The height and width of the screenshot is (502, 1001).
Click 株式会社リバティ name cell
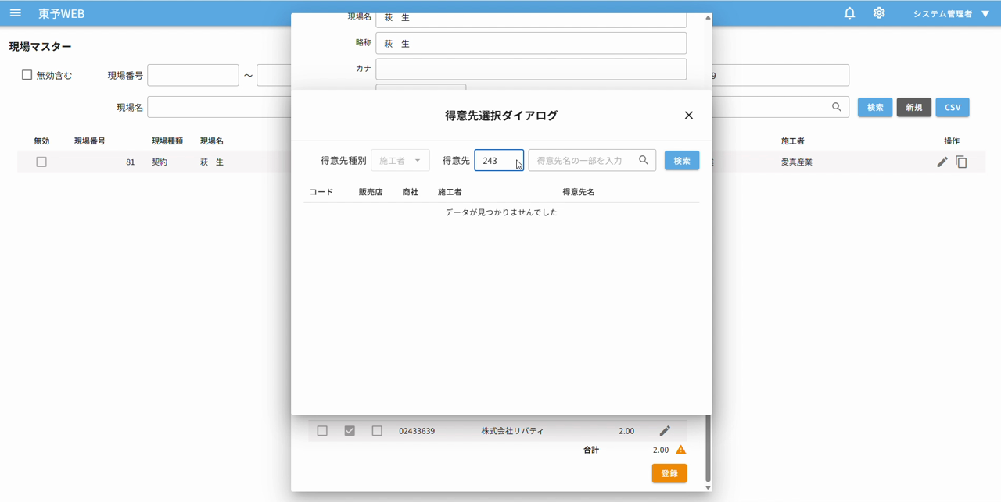512,431
